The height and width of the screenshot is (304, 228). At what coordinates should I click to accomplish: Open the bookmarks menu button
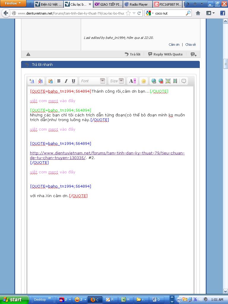click(x=210, y=13)
